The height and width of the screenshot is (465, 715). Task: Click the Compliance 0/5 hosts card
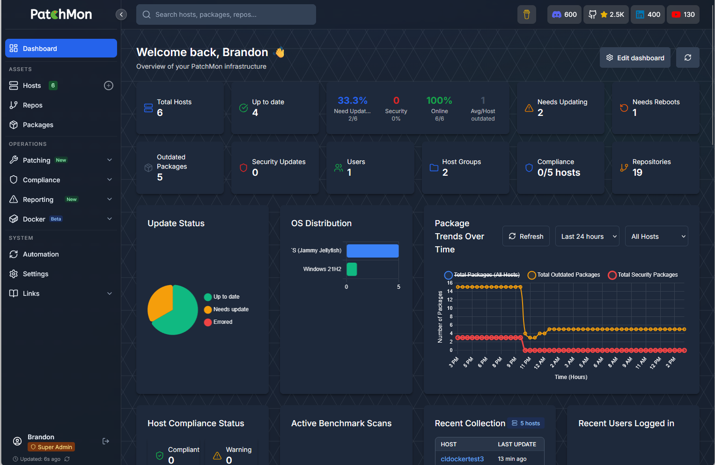coord(560,168)
